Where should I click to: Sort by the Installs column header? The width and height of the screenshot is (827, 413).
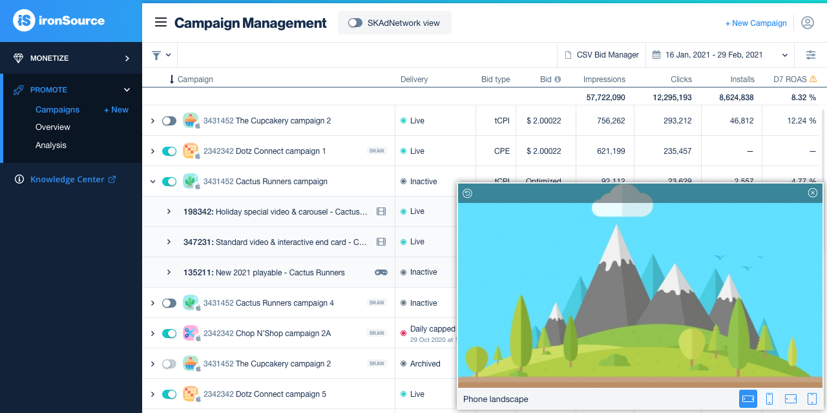(x=742, y=79)
